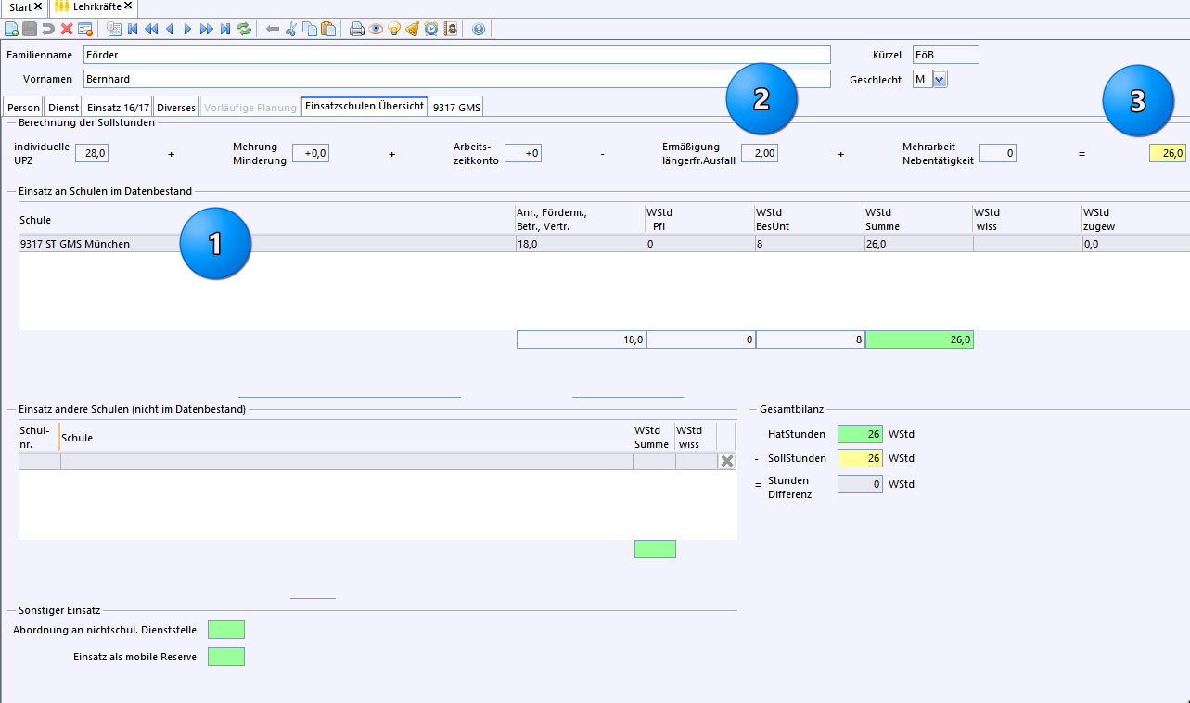Screen dimensions: 1190x703
Task: Click the grey back arrow icon
Action: coord(273,29)
